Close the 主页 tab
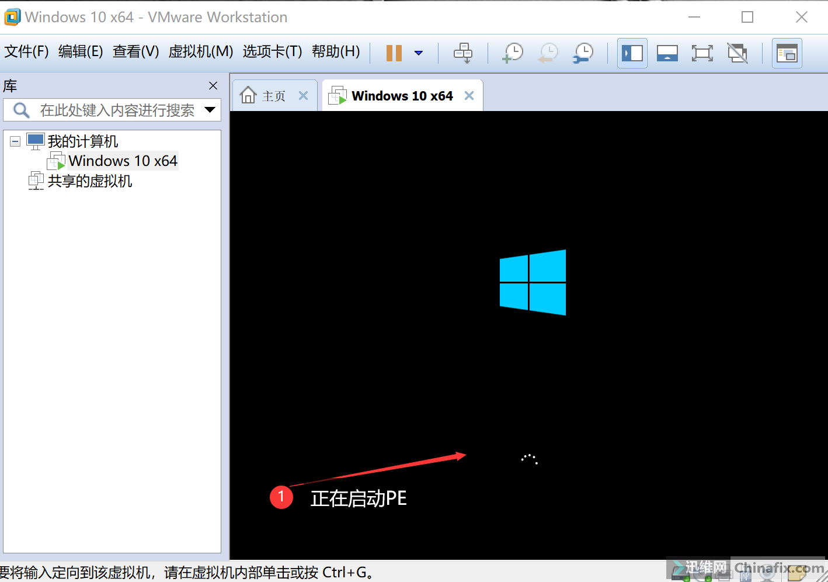Screen dimensions: 828x582 304,96
